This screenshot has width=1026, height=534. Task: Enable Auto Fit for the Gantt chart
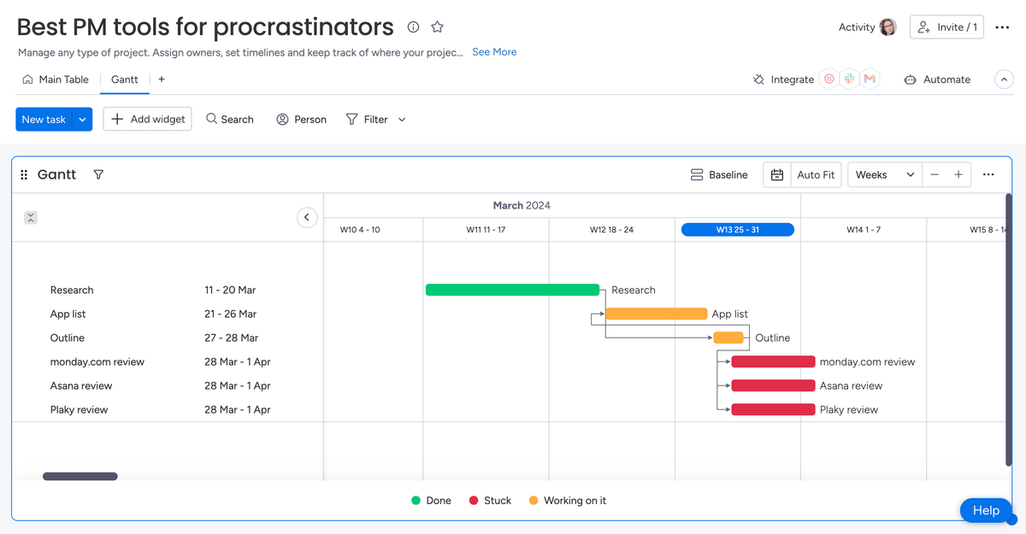(x=815, y=174)
